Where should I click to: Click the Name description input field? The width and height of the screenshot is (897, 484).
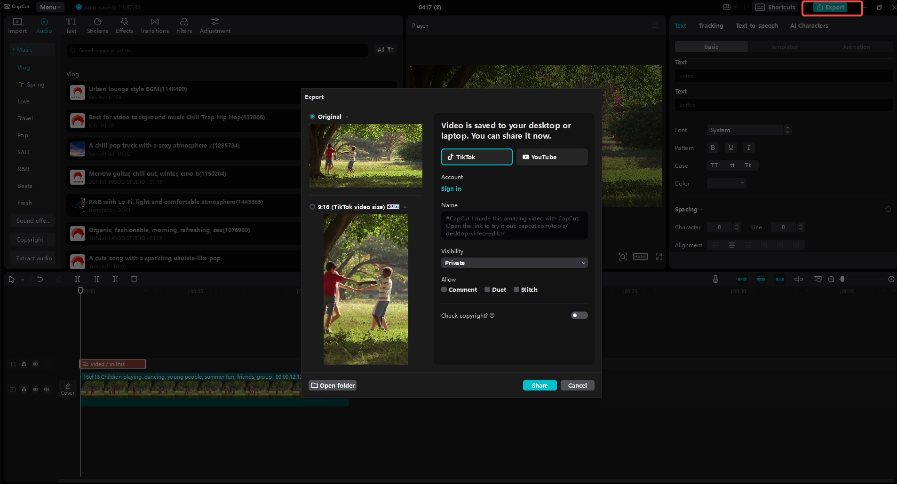click(514, 226)
